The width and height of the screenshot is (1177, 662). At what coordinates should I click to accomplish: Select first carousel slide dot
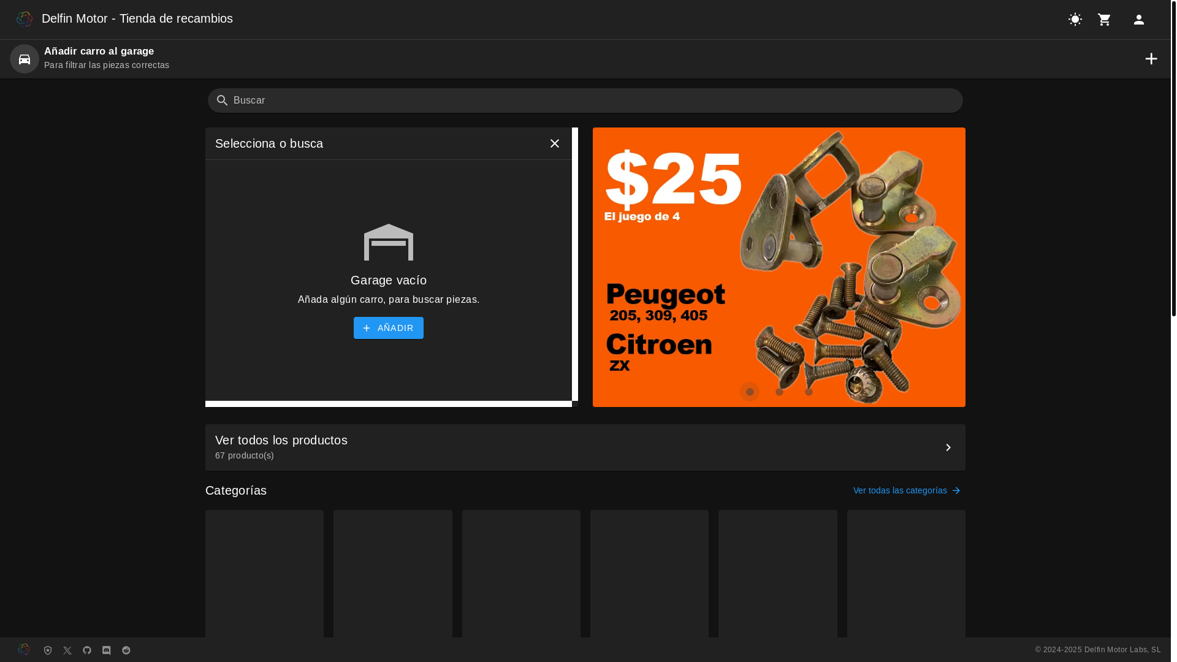(750, 392)
